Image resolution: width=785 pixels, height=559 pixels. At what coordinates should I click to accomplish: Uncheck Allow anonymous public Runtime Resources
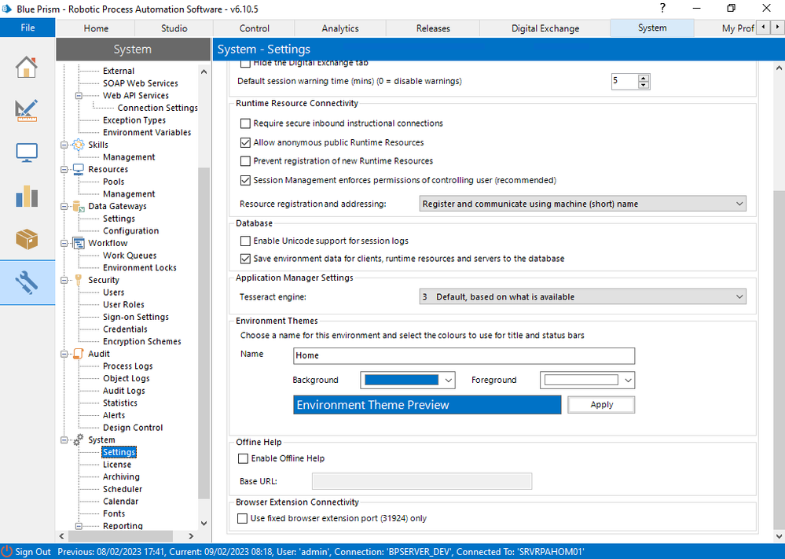pyautogui.click(x=246, y=142)
